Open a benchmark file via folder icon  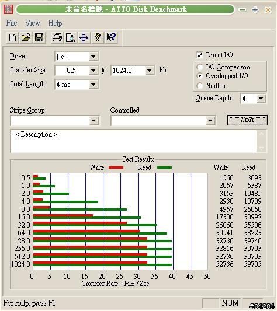point(26,37)
